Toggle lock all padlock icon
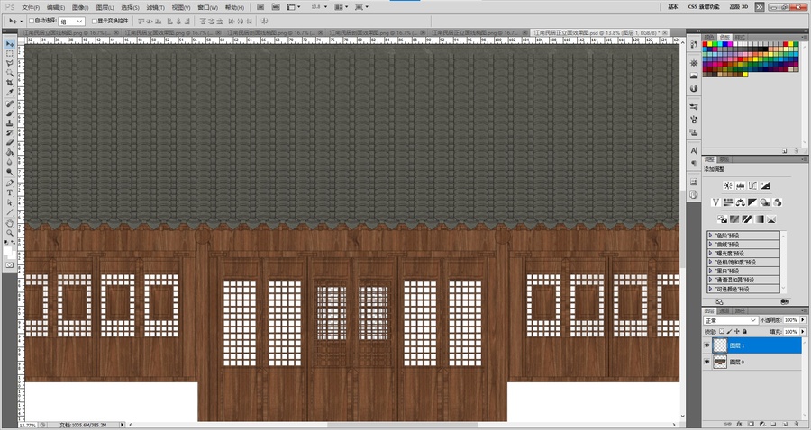The image size is (811, 430). (745, 331)
